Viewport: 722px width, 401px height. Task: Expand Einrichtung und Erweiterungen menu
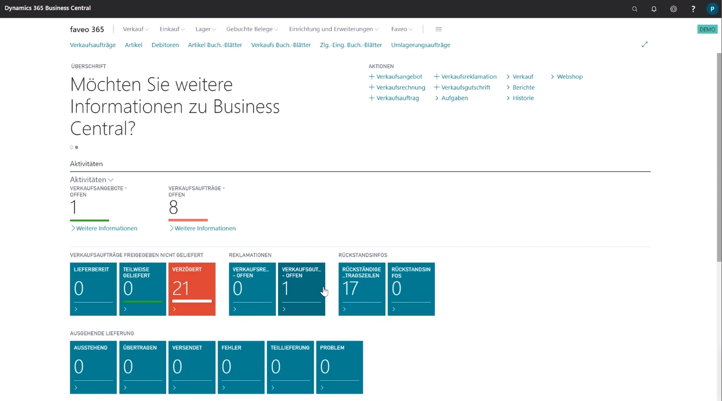click(x=334, y=29)
